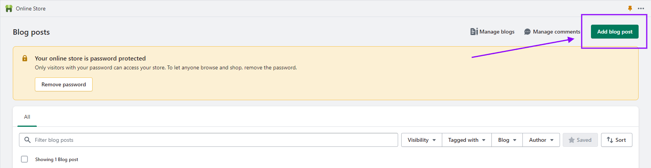651x168 pixels.
Task: Click the orange pin icon
Action: point(630,8)
